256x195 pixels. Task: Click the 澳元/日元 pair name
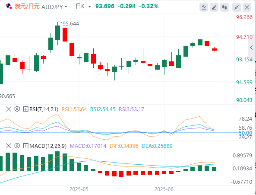tap(27, 6)
